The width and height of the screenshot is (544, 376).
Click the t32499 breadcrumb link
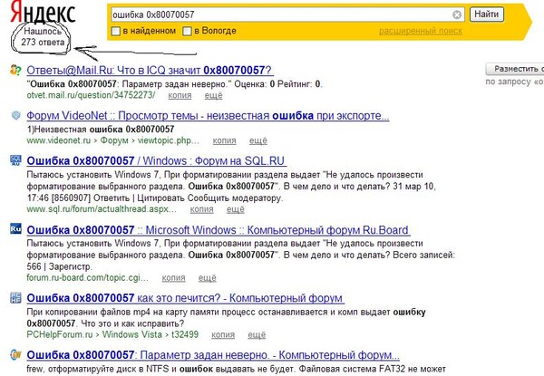[185, 334]
